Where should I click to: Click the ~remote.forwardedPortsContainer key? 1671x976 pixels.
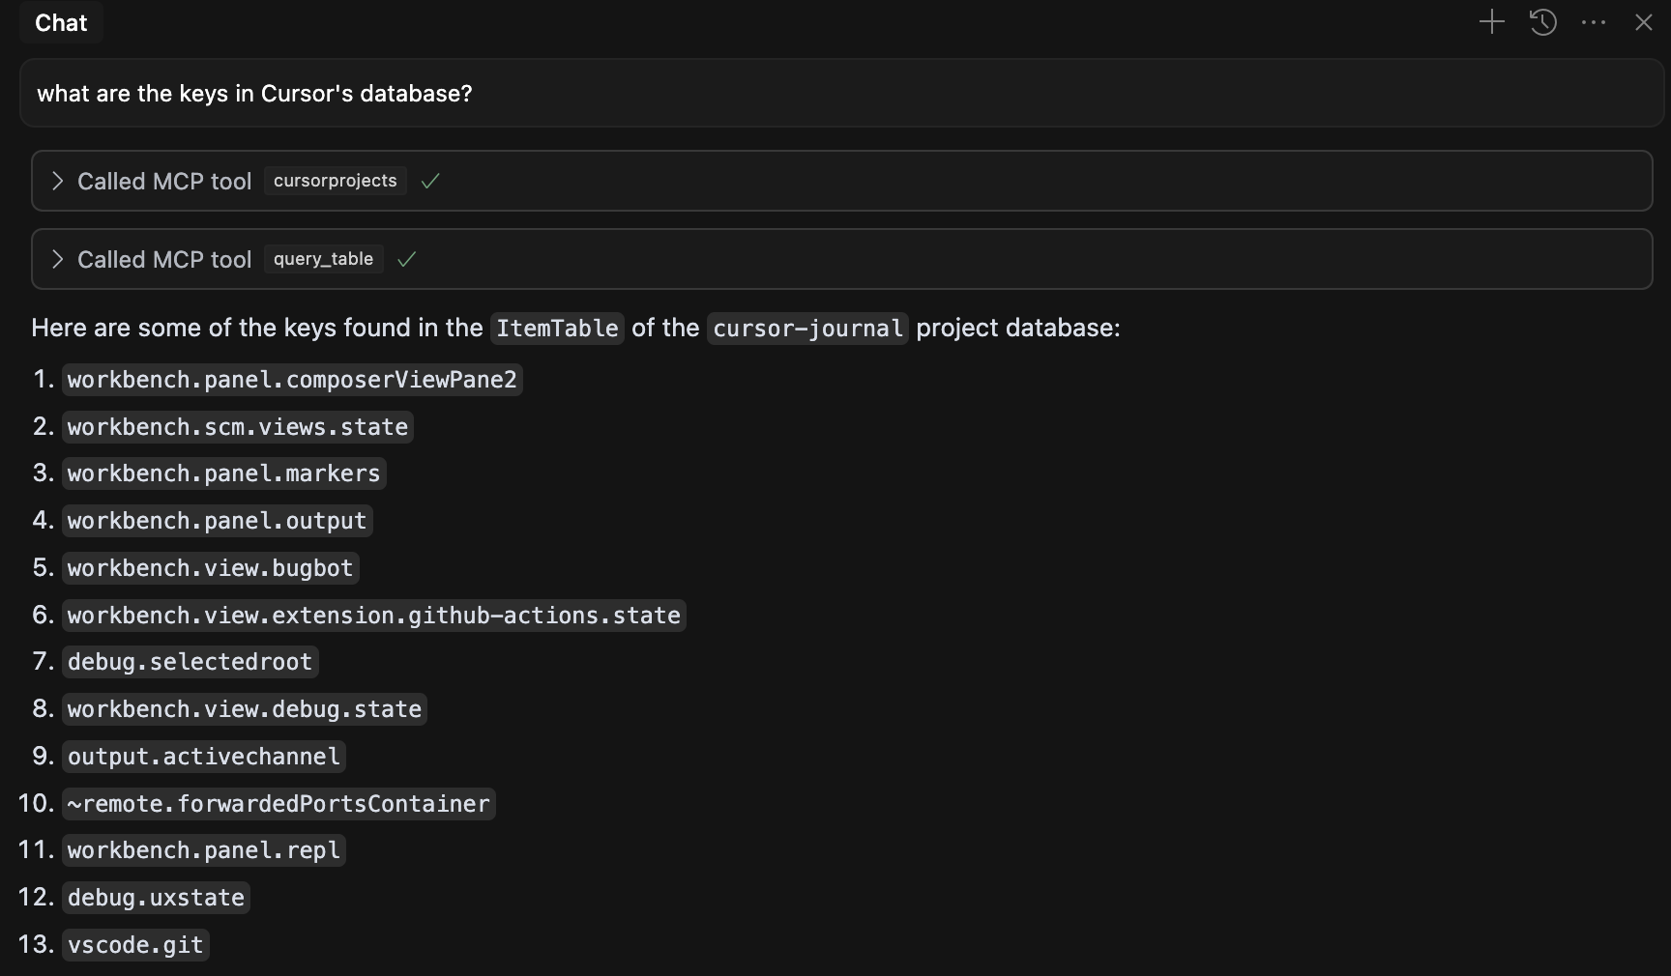(x=278, y=804)
